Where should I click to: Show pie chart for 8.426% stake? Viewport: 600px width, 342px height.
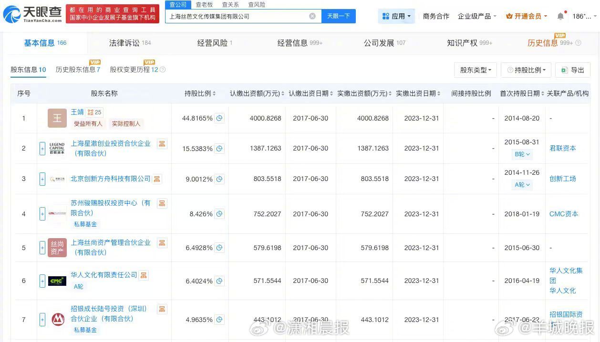coord(219,214)
